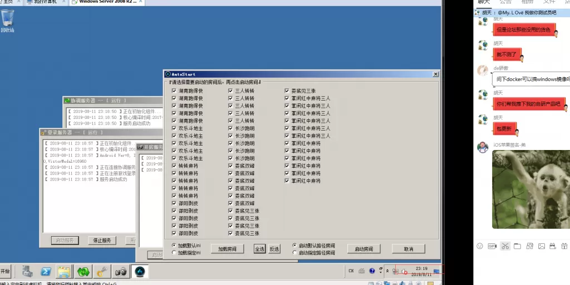570x285 pixels.
Task: Click the folder icon to send a file
Action: click(517, 246)
